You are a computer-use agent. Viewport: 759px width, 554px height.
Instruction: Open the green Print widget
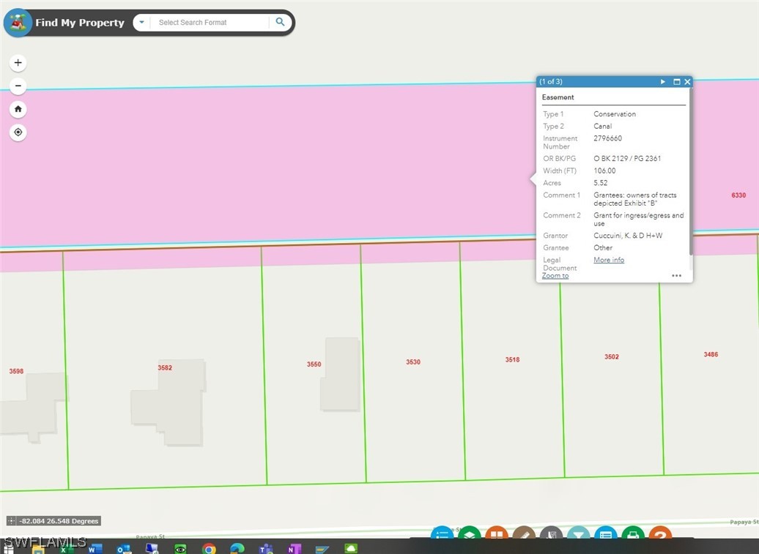click(633, 534)
